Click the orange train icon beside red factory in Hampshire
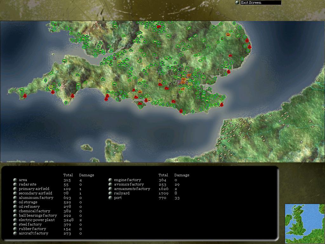 [x=140, y=91]
